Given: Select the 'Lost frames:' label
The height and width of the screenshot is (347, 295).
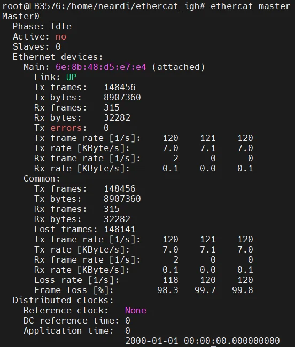Looking at the screenshot, I should [x=66, y=229].
